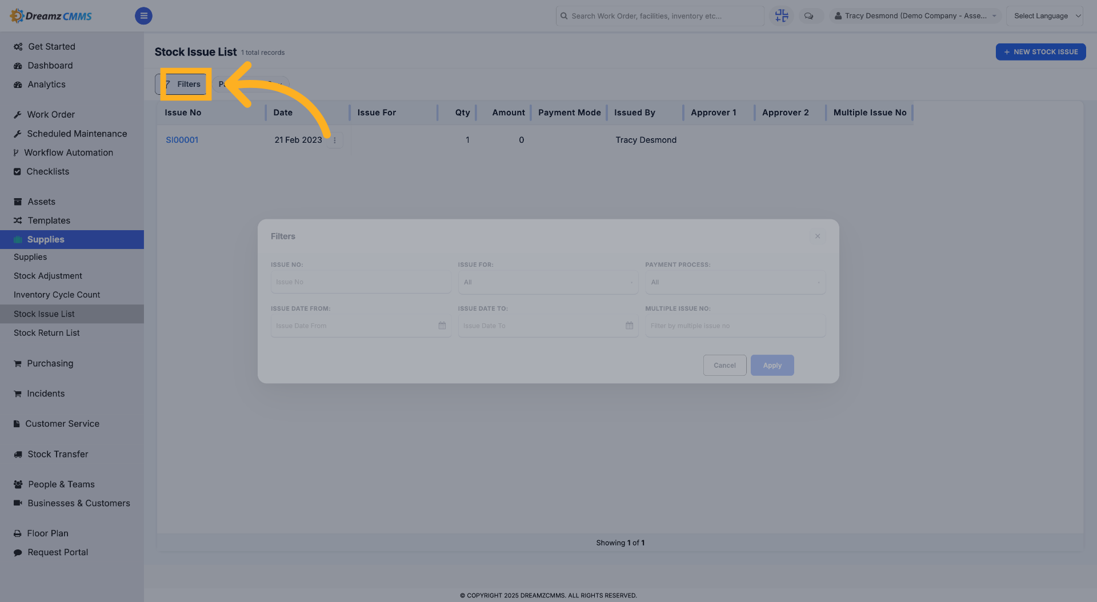Viewport: 1097px width, 602px height.
Task: Click the Businesses & Customers camera icon
Action: pyautogui.click(x=18, y=503)
